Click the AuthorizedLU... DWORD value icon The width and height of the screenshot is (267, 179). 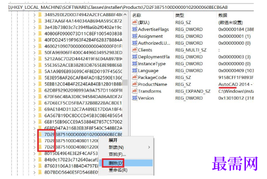(x=134, y=43)
